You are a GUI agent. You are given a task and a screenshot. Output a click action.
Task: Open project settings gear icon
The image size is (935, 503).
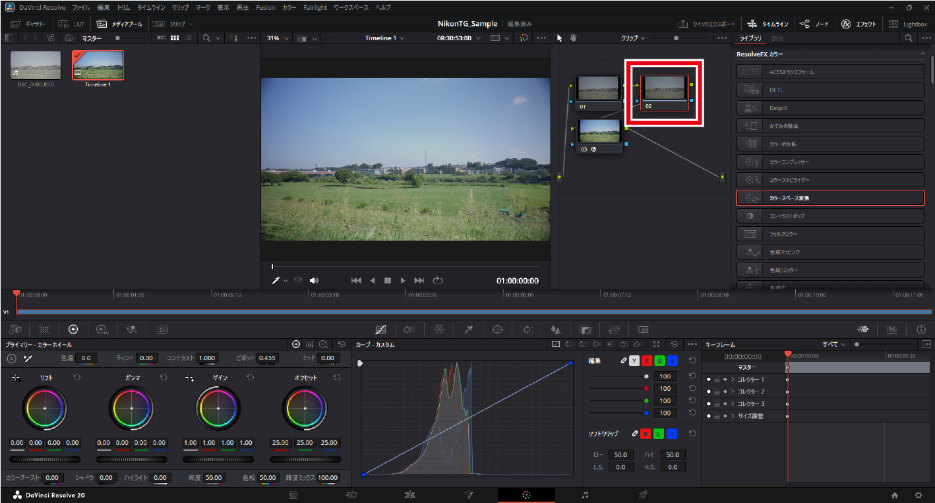tap(918, 495)
